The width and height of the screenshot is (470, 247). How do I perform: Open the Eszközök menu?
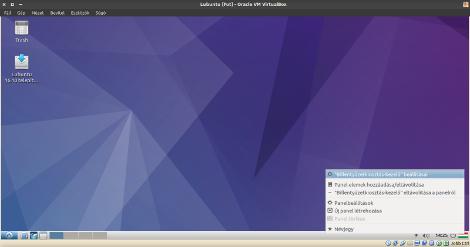pos(80,13)
